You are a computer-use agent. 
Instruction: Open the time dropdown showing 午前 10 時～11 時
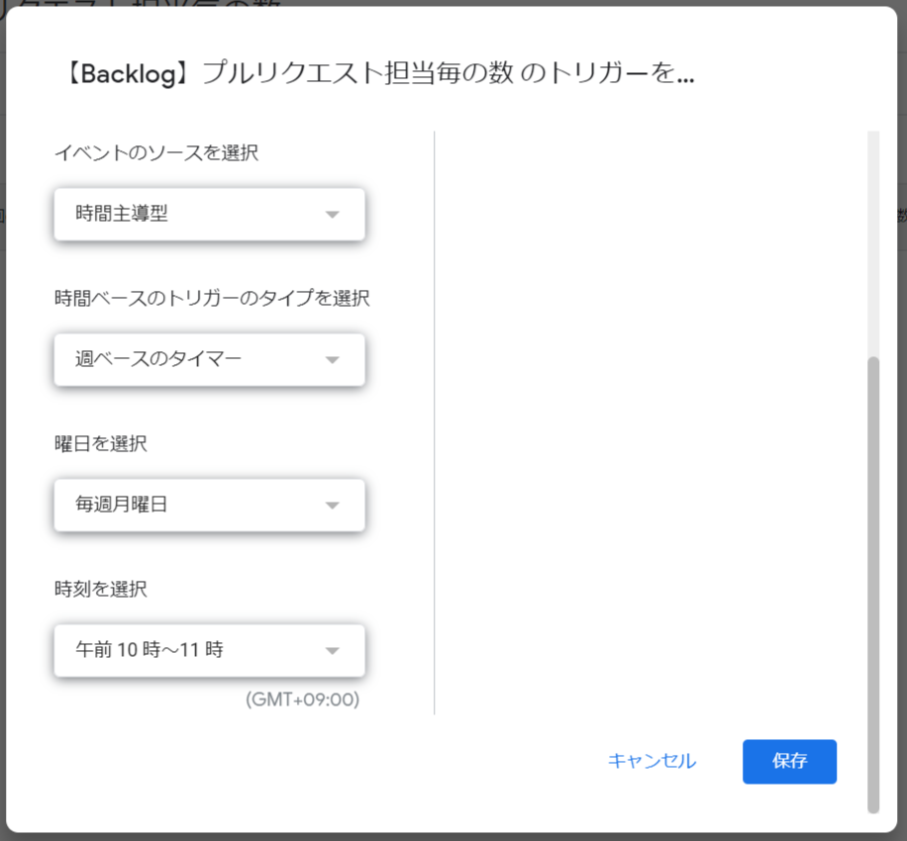209,650
